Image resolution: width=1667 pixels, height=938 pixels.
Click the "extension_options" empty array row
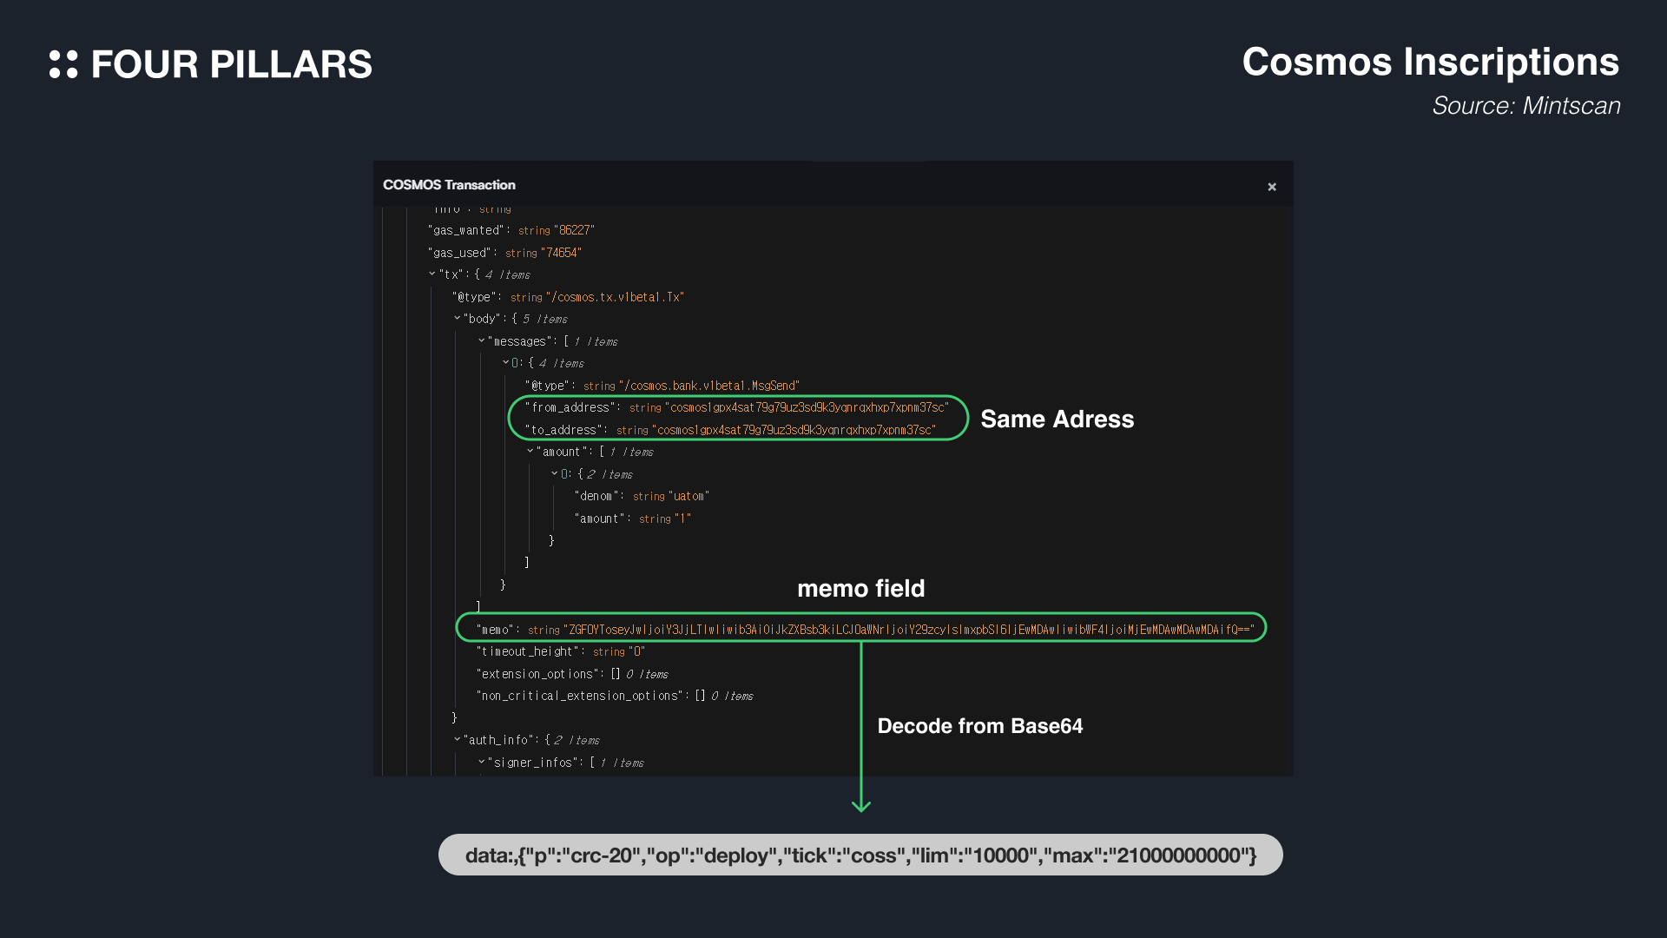pyautogui.click(x=538, y=674)
